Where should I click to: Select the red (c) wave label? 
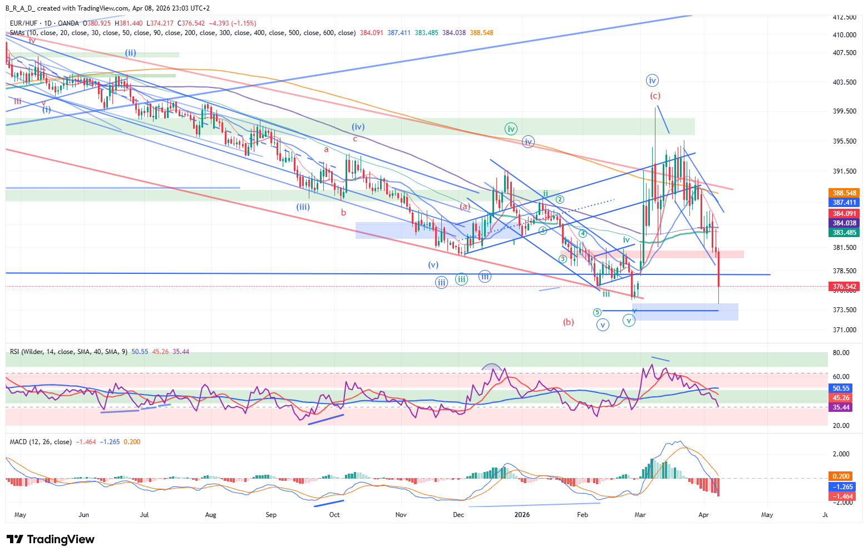click(x=655, y=96)
